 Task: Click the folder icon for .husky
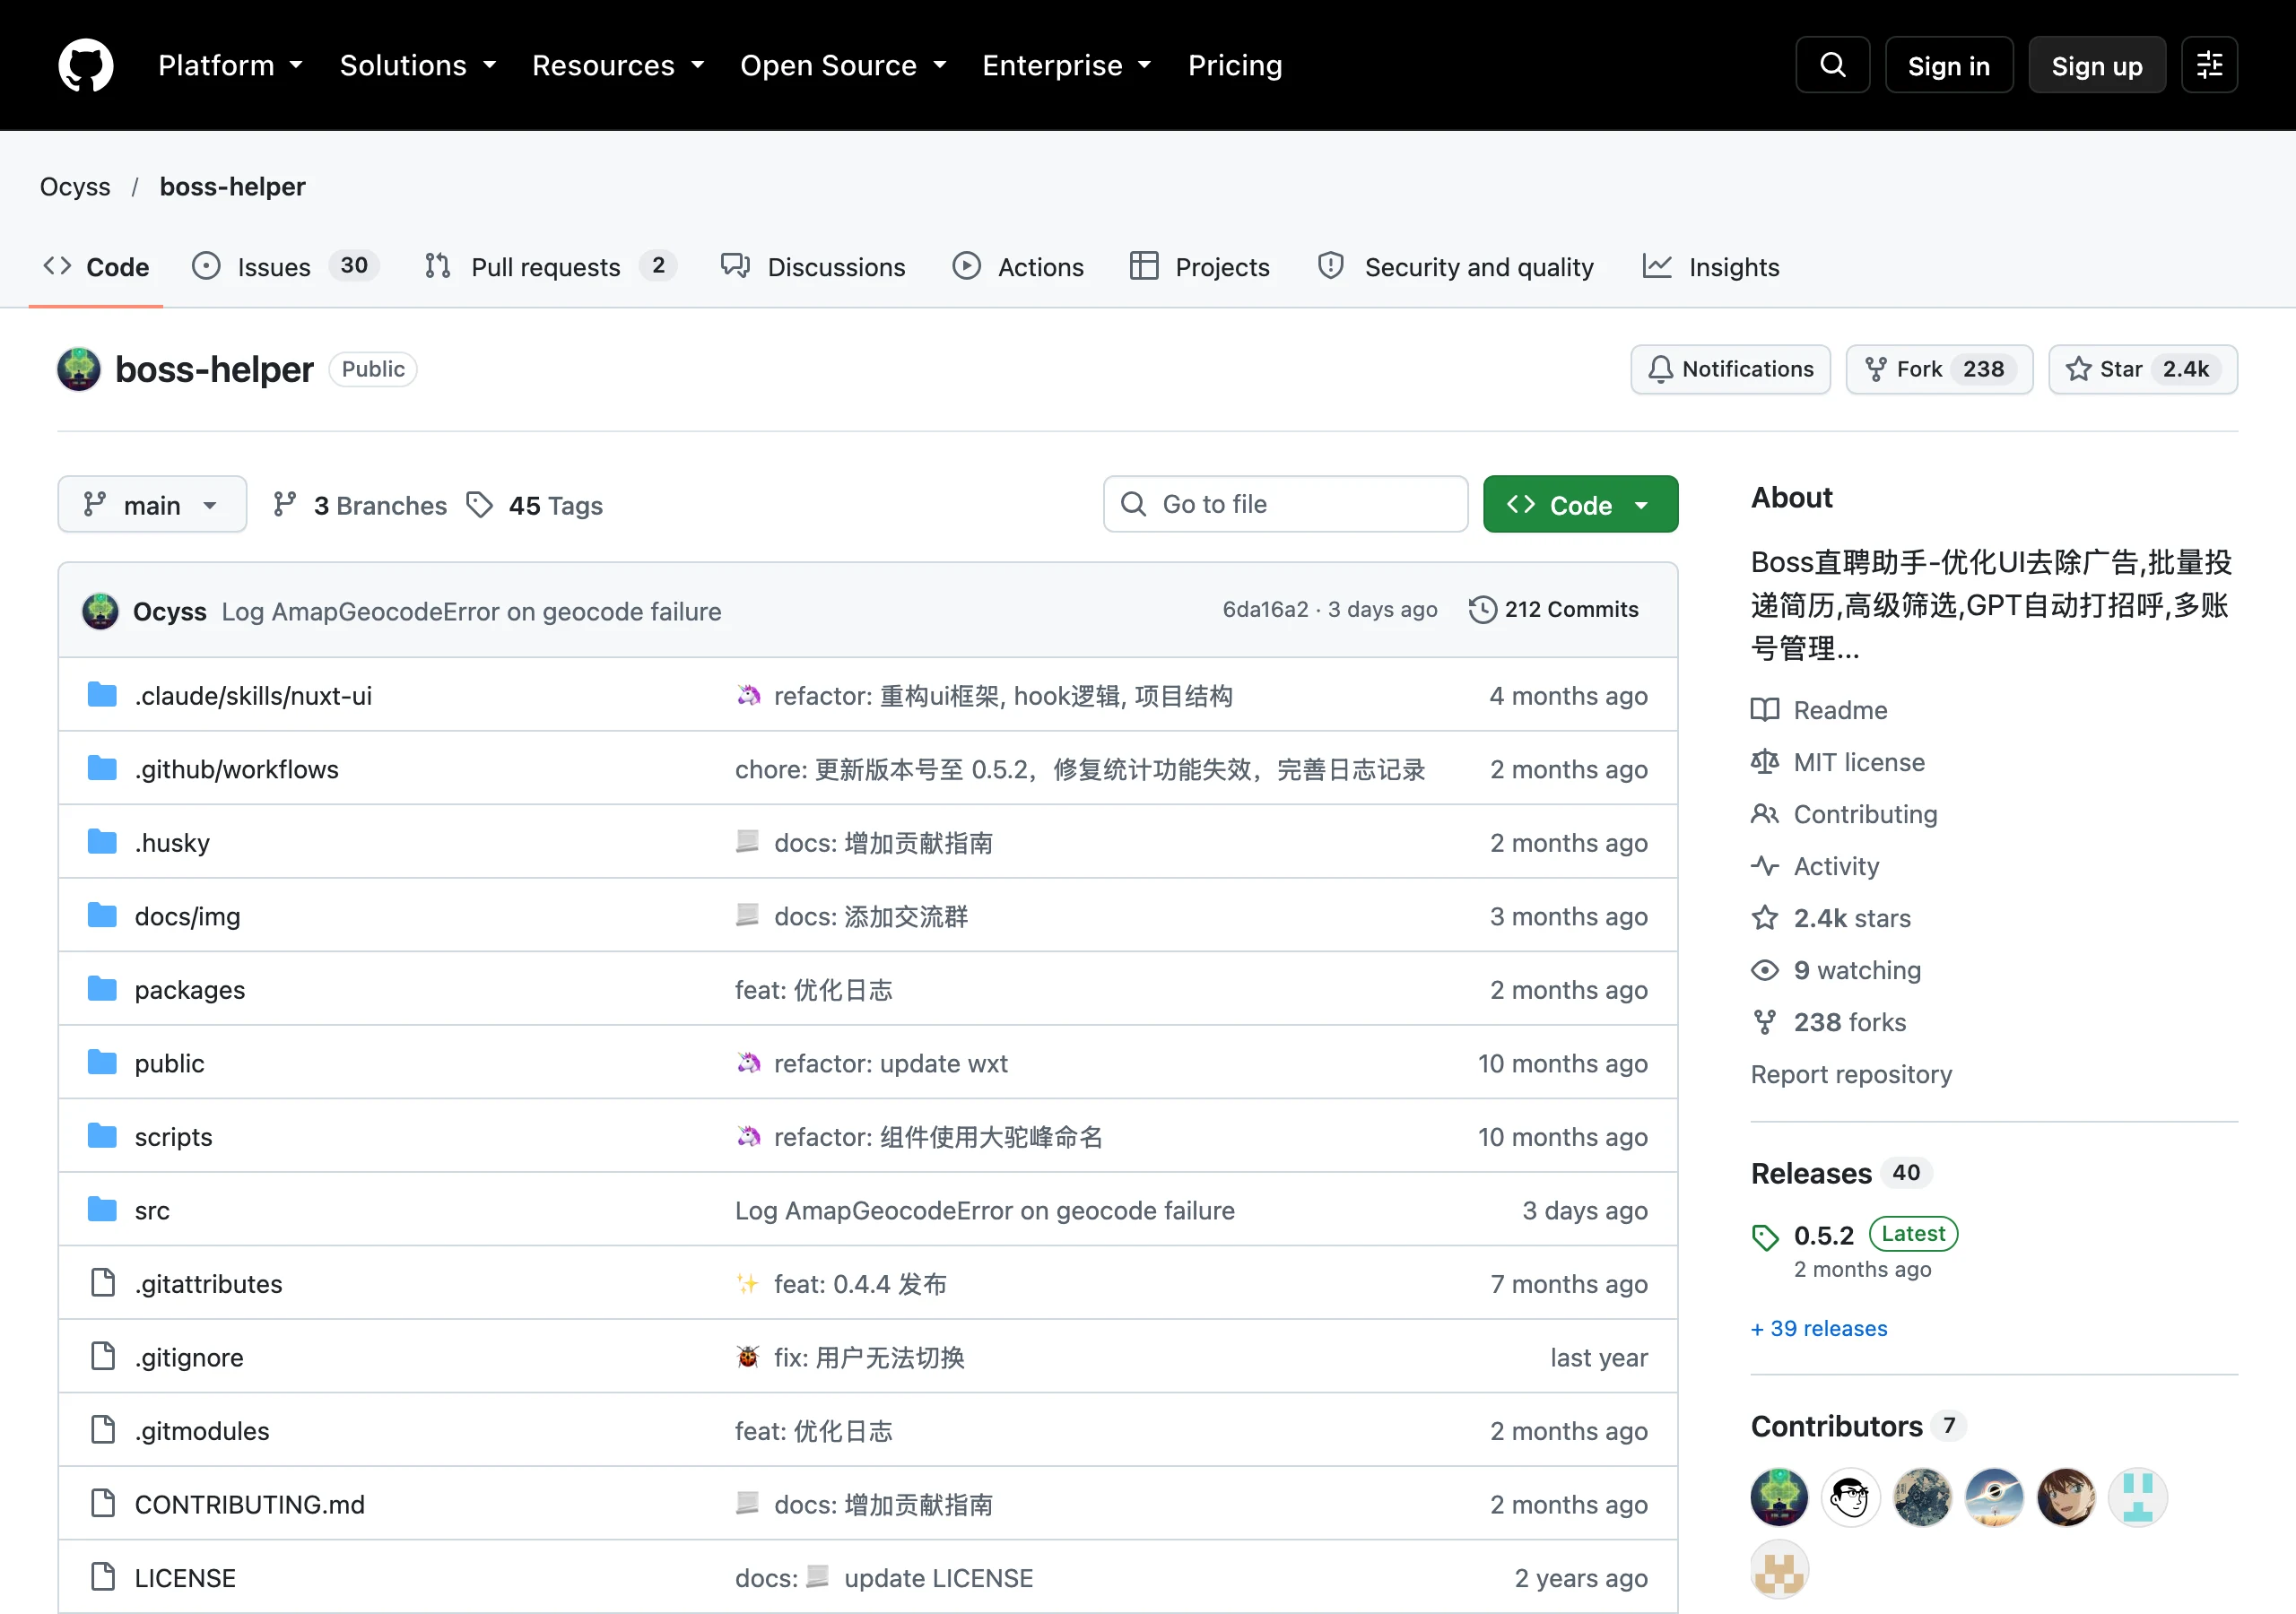102,842
